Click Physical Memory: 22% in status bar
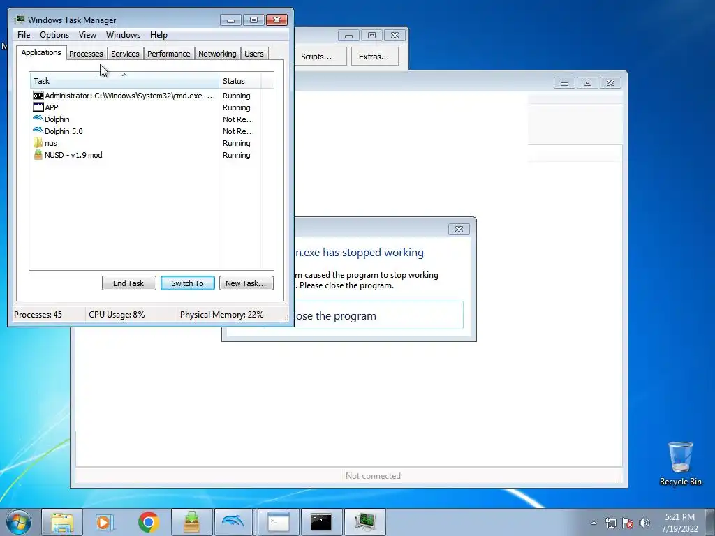 tap(221, 315)
